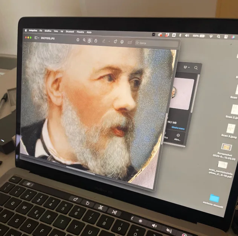Expand the highlight color dropdown arrow
Screen dimensions: 238x236
pyautogui.click(x=109, y=41)
